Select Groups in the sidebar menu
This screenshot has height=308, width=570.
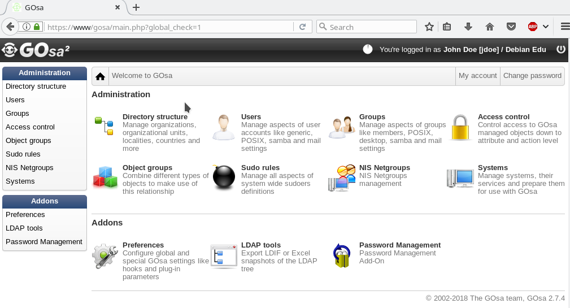click(x=18, y=114)
